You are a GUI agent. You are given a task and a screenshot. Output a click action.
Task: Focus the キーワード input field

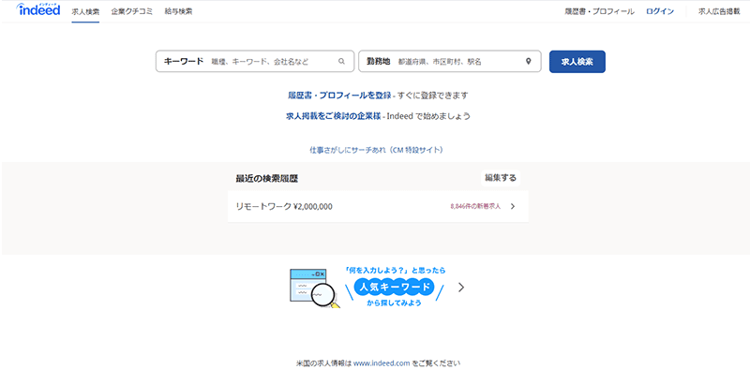(x=255, y=61)
